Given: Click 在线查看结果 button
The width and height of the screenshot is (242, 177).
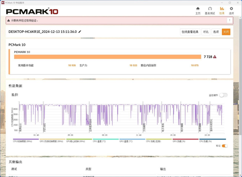Looking at the screenshot, I should [190, 32].
